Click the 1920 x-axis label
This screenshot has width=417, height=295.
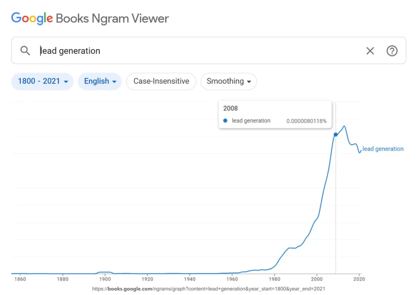point(147,279)
